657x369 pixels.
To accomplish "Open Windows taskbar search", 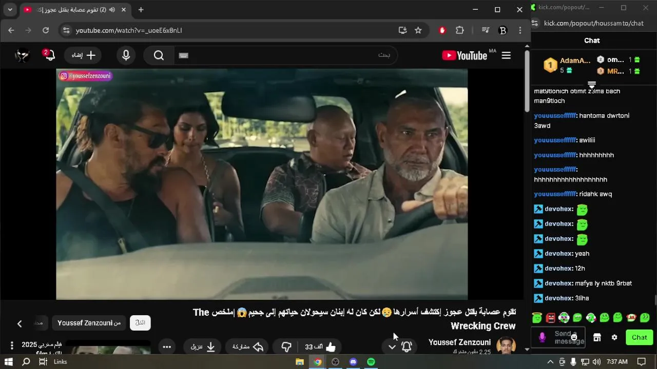I will click(x=26, y=362).
